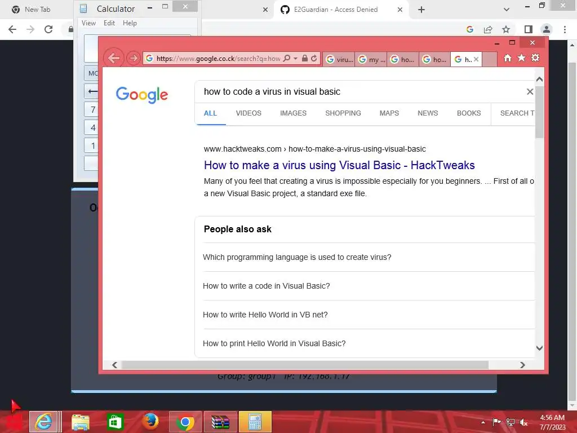Click the Google logo
The image size is (577, 433).
142,95
